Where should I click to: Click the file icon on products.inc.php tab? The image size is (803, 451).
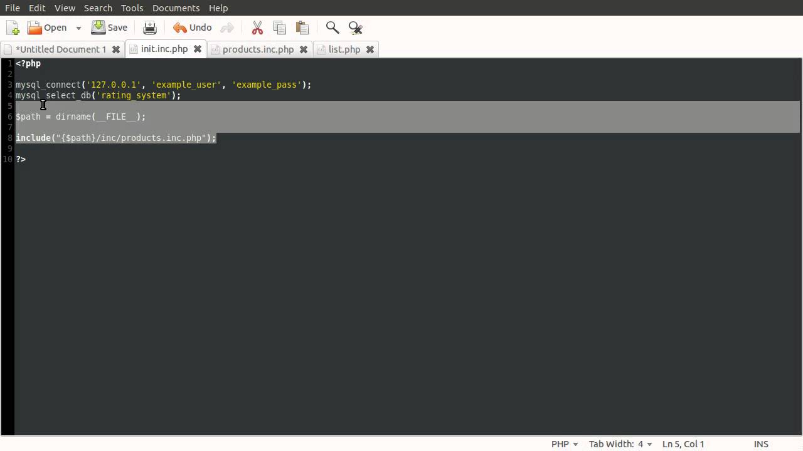coord(215,49)
